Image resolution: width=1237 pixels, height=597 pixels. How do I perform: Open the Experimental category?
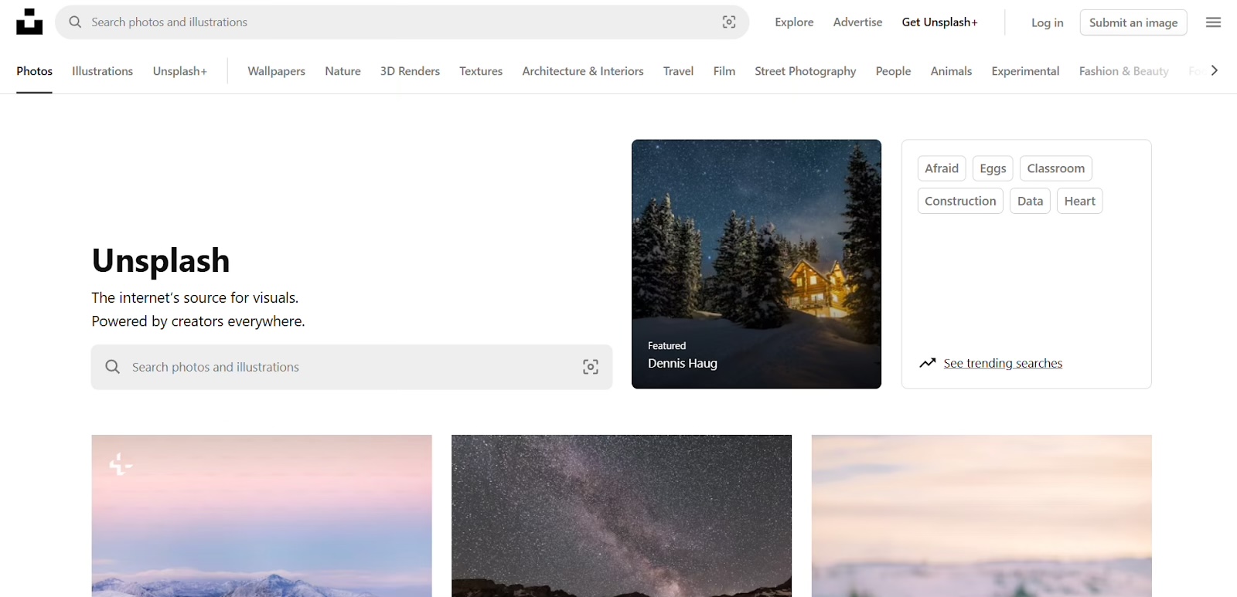1025,71
